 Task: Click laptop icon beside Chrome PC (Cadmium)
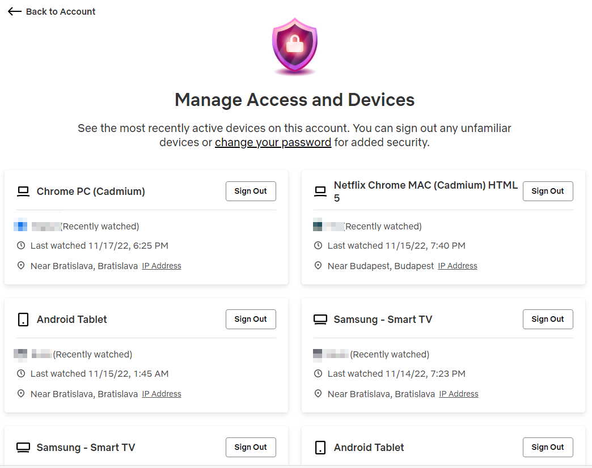coord(23,192)
